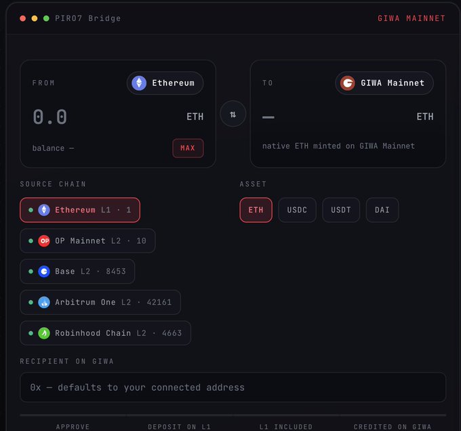
Task: Click the RECIPIENT ON GIWA heading
Action: (x=66, y=361)
